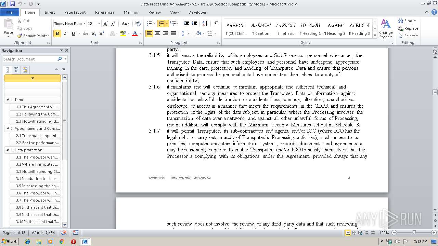Click the zoom slider handle
Viewport: 438px width, 246px height.
click(414, 233)
